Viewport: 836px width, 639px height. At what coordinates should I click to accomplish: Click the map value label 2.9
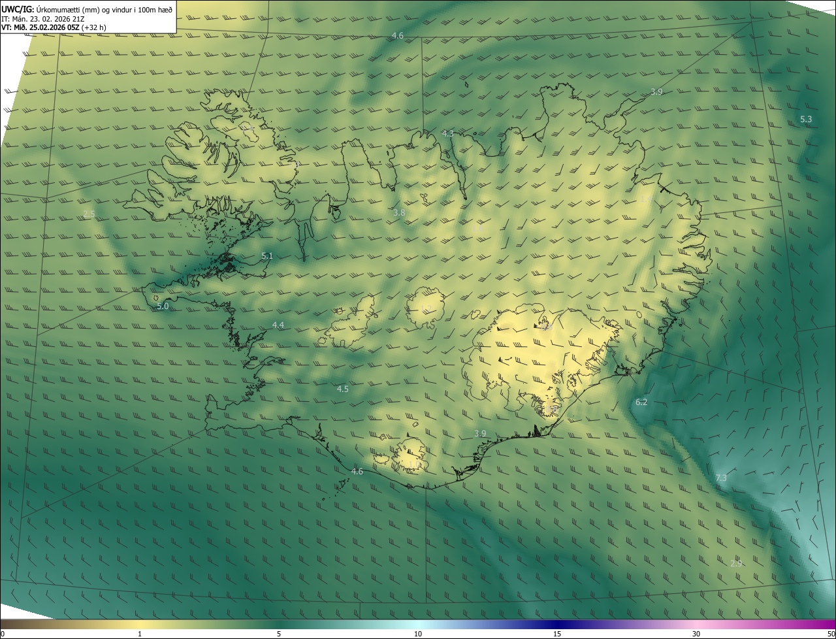(736, 563)
